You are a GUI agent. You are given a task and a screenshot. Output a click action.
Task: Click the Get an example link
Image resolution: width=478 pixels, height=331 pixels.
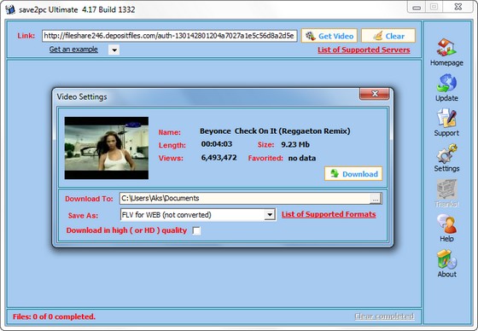[73, 49]
